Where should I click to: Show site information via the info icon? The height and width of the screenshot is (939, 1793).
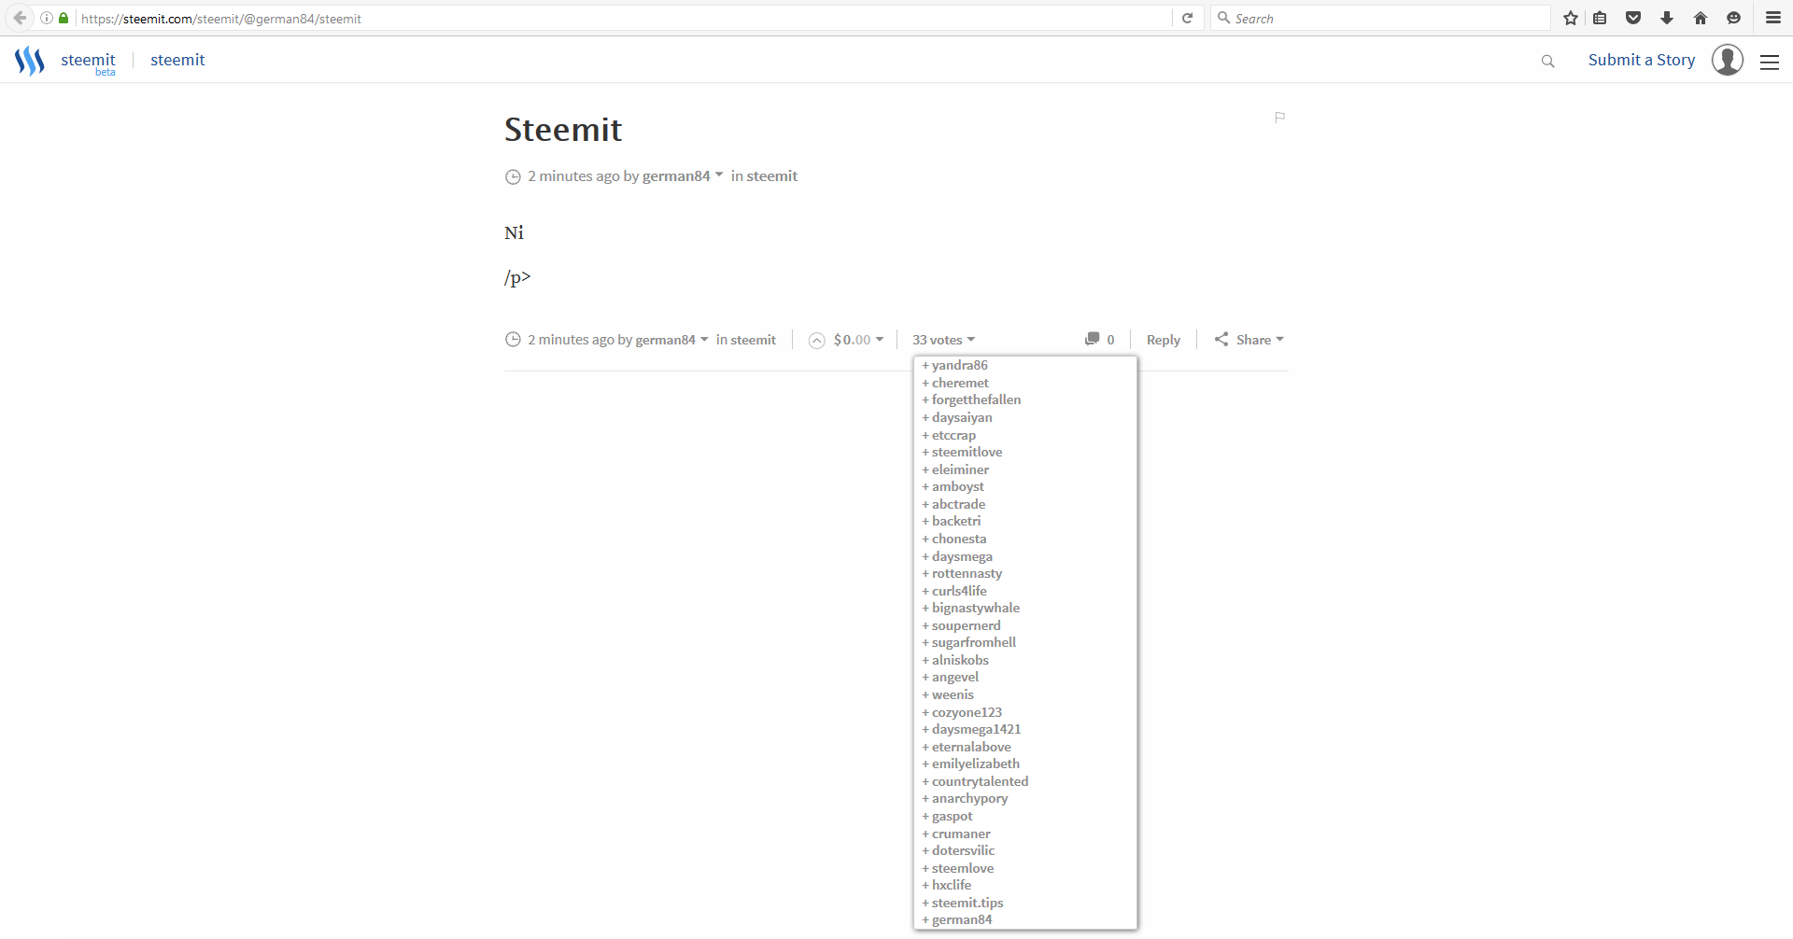click(x=46, y=18)
